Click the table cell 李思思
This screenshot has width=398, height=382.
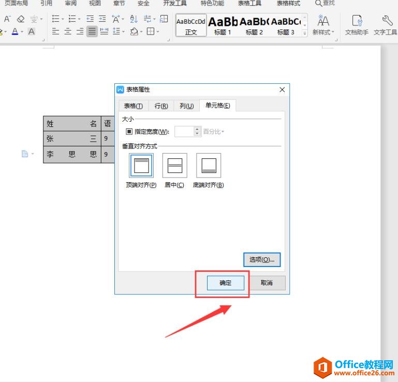[72, 154]
